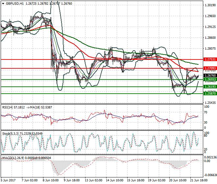Click the 1.28600 price scale label
Image resolution: width=217 pixels, height=184 pixels.
(209, 38)
